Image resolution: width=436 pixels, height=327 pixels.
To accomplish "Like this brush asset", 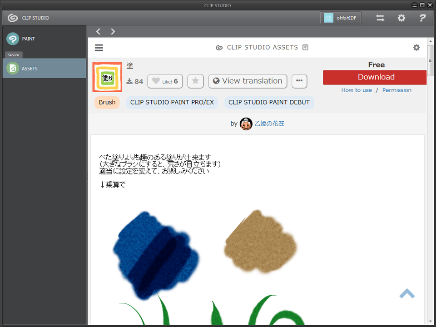I will tap(165, 81).
